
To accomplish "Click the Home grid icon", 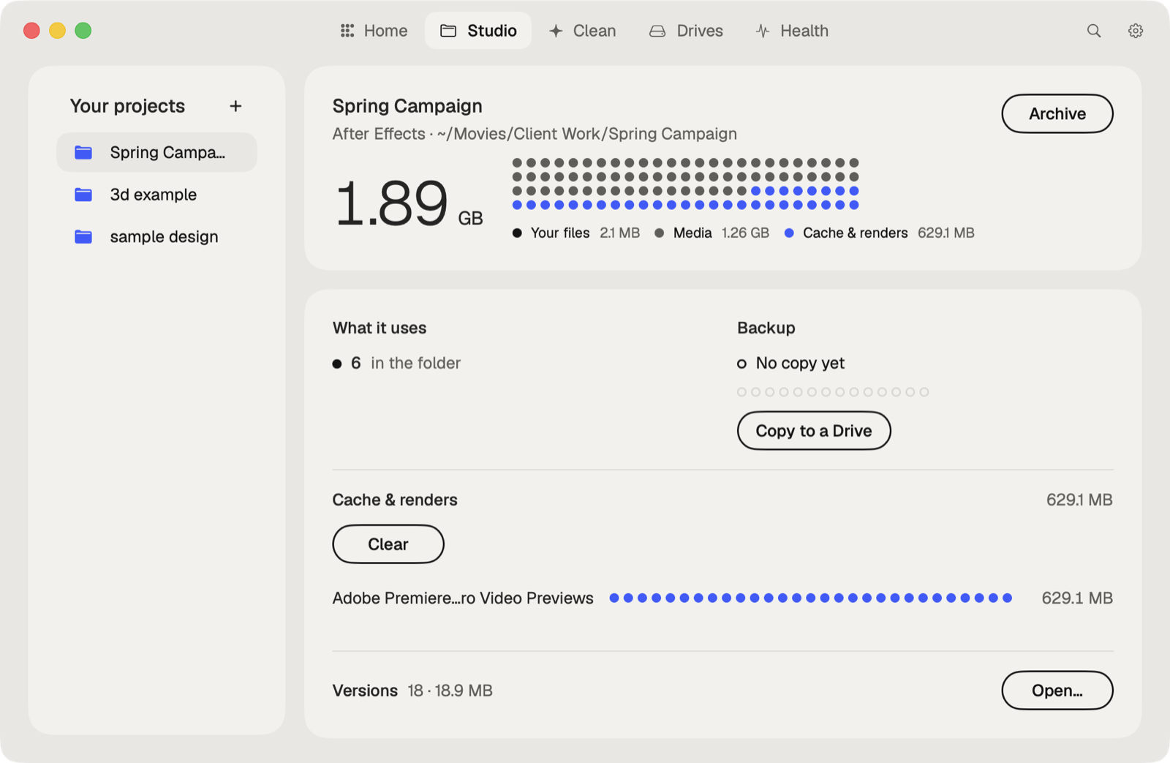I will pyautogui.click(x=347, y=31).
